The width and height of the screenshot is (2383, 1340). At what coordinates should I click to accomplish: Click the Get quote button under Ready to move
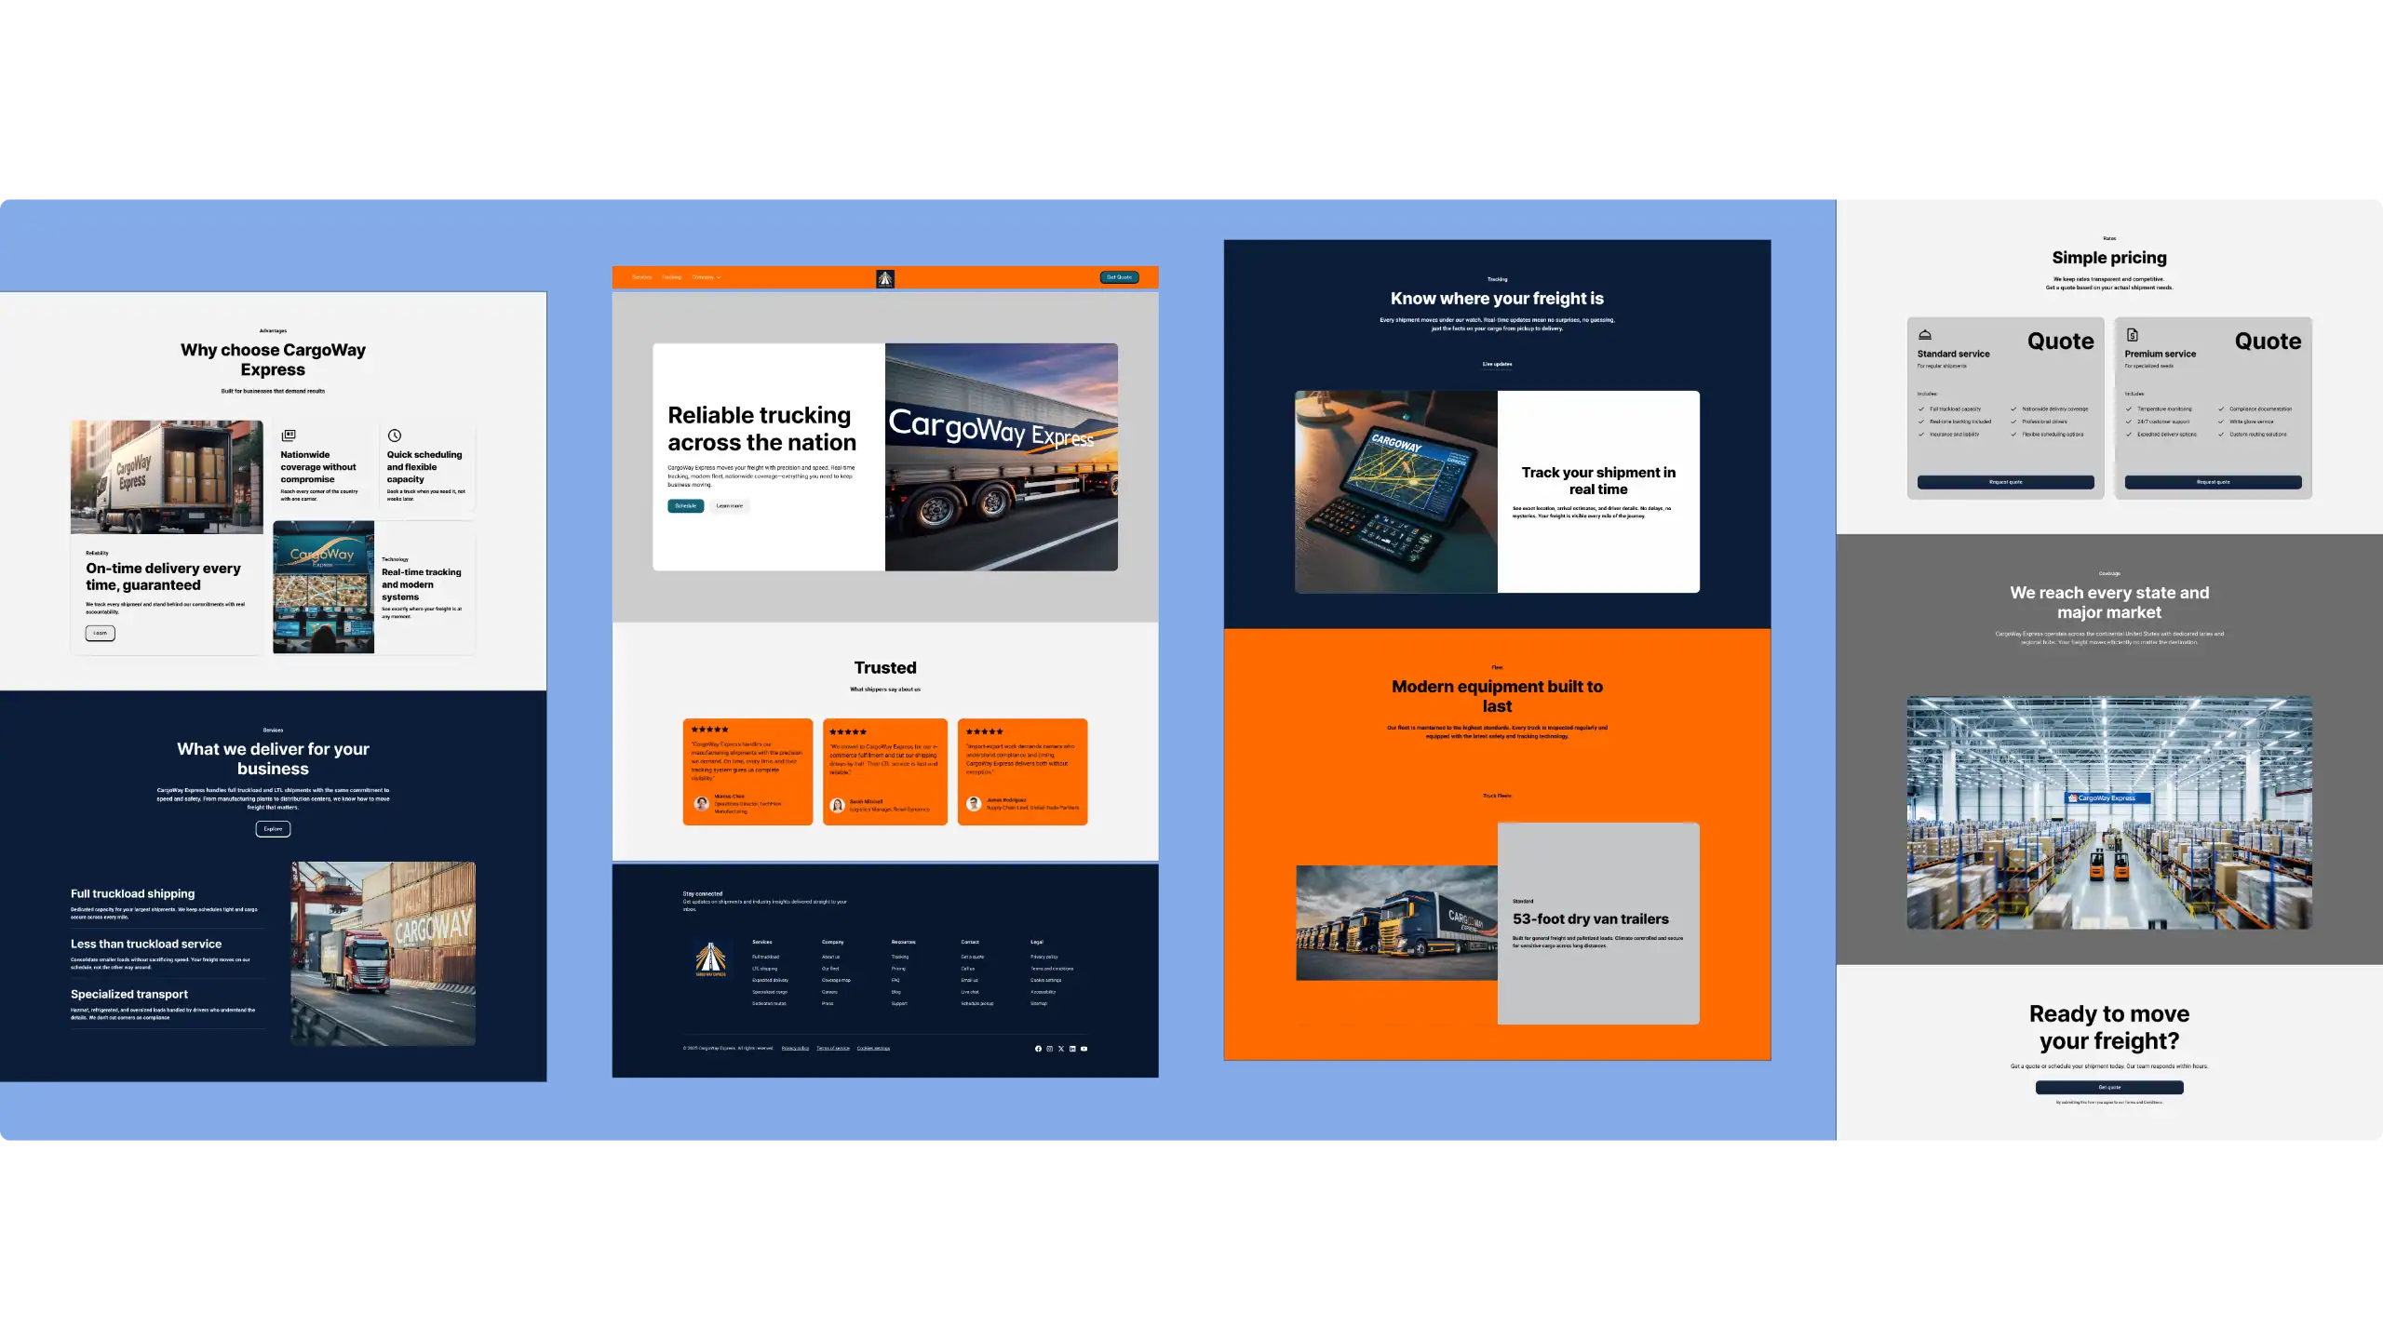(x=2109, y=1087)
